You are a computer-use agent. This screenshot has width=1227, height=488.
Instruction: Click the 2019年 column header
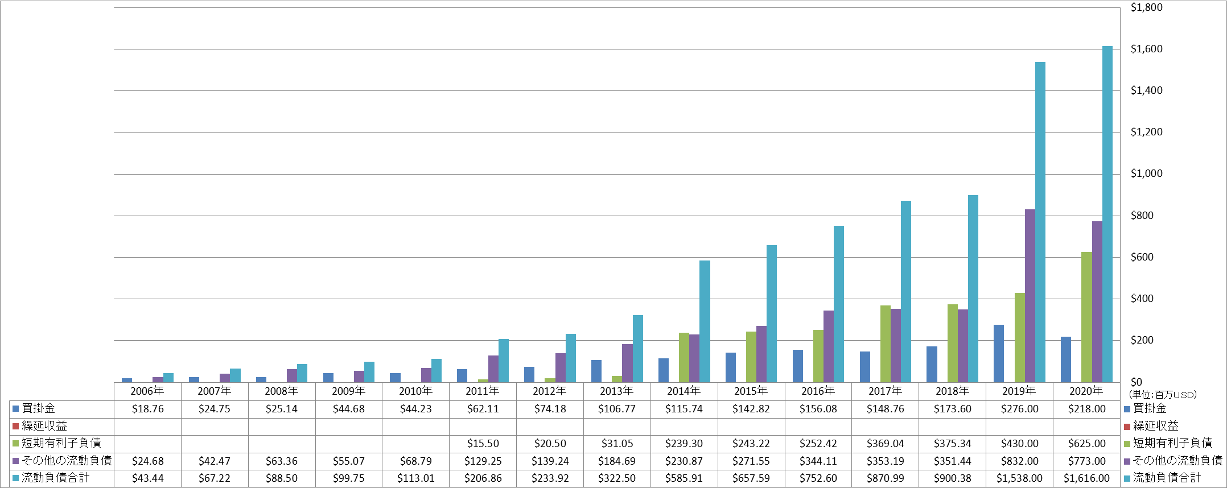1019,391
